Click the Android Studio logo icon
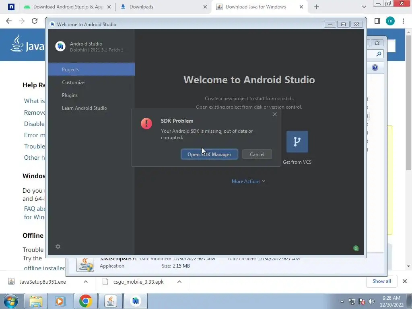 point(60,47)
